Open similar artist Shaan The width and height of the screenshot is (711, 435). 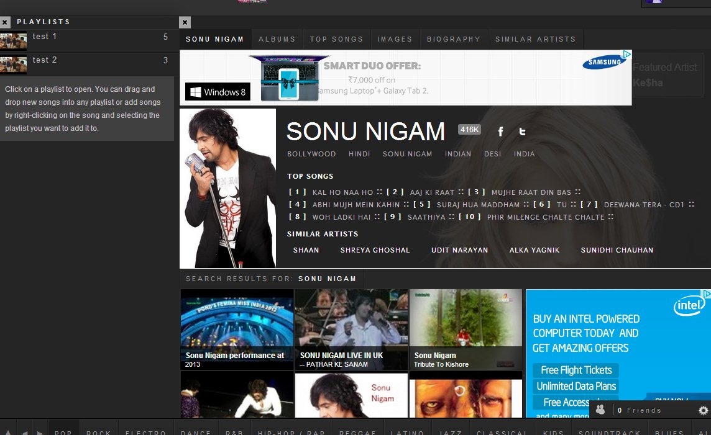click(306, 250)
